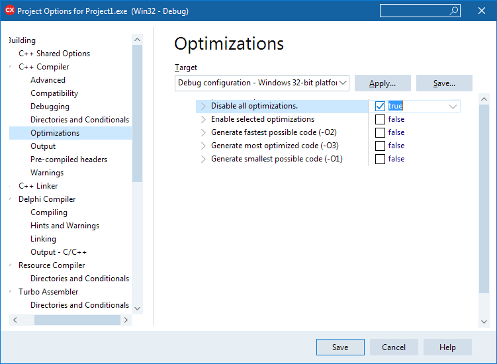
Task: Close the Project Options dialog
Action: tap(482, 11)
